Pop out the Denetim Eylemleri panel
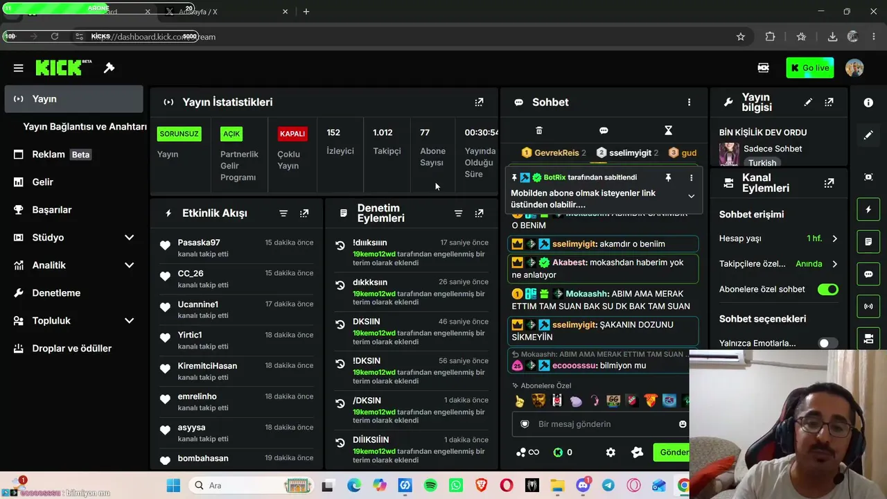887x499 pixels. (479, 213)
